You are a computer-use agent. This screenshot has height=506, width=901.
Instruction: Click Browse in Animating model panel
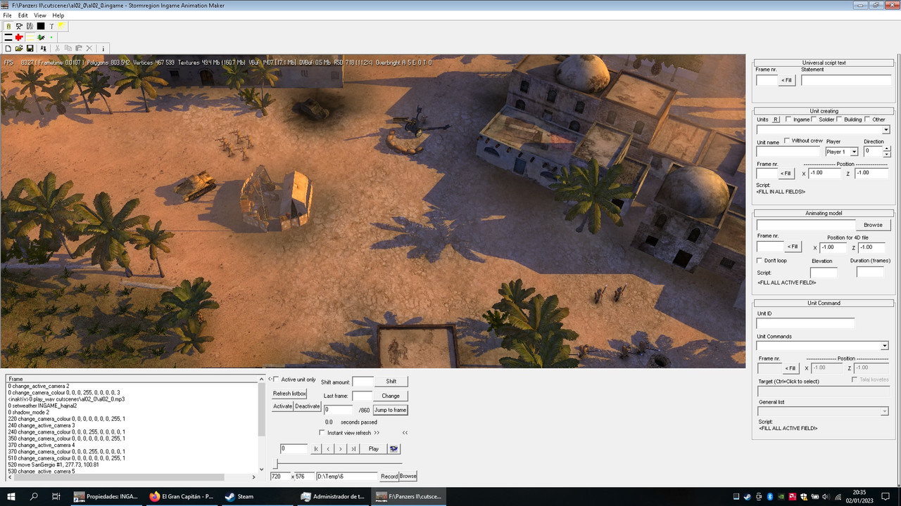873,225
